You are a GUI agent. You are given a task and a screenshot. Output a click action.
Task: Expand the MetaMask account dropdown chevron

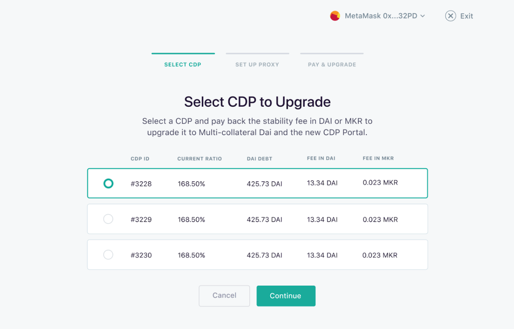[x=423, y=16]
